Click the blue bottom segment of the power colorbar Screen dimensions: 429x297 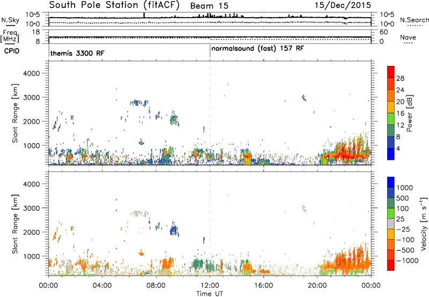click(x=391, y=154)
